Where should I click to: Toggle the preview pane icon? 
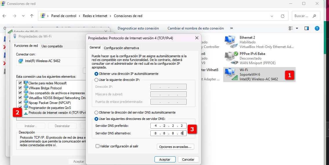click(307, 28)
